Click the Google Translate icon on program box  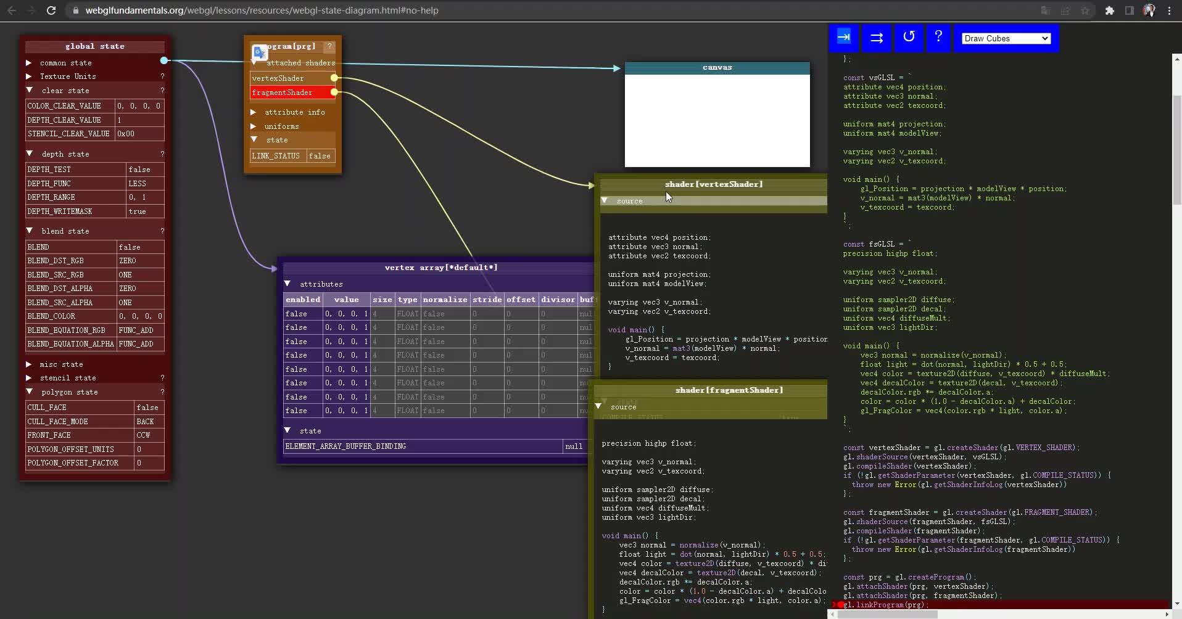pos(260,53)
